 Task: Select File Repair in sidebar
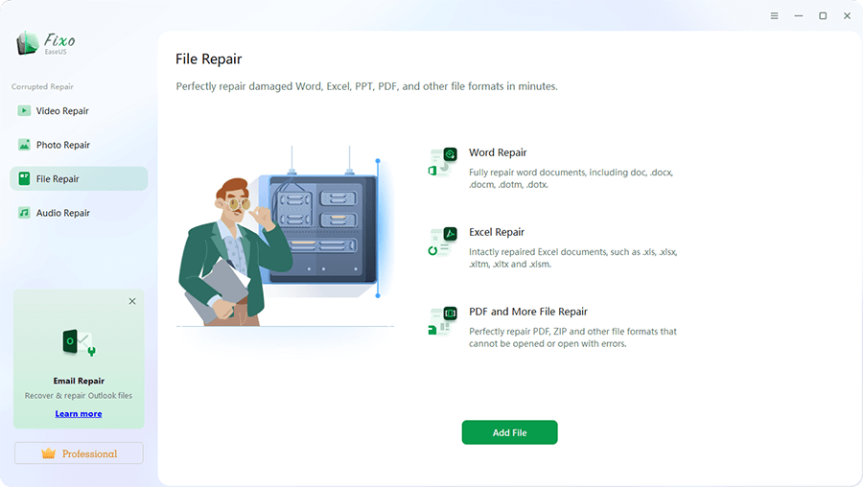pos(79,179)
